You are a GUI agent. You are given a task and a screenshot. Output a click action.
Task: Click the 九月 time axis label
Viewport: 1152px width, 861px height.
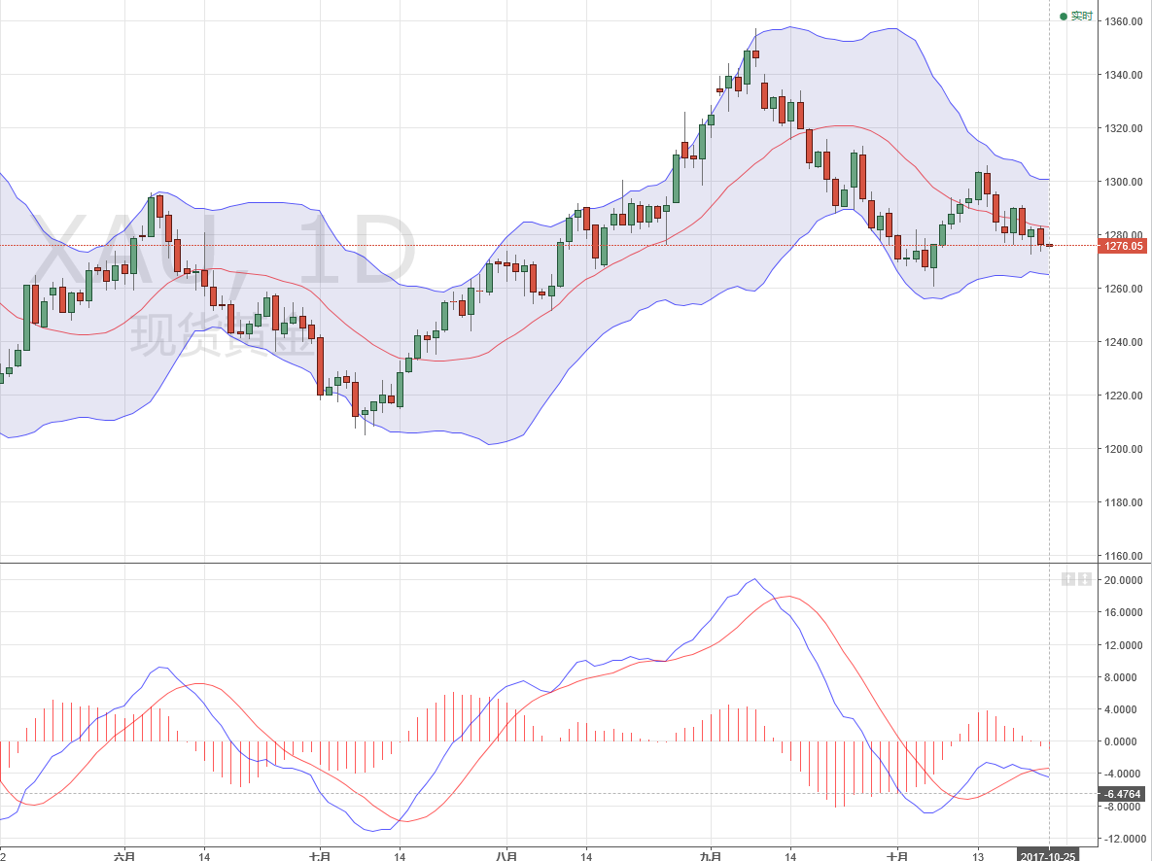[x=711, y=856]
